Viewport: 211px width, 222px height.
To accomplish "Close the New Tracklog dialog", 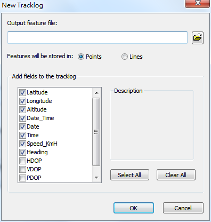I will pyautogui.click(x=198, y=3).
